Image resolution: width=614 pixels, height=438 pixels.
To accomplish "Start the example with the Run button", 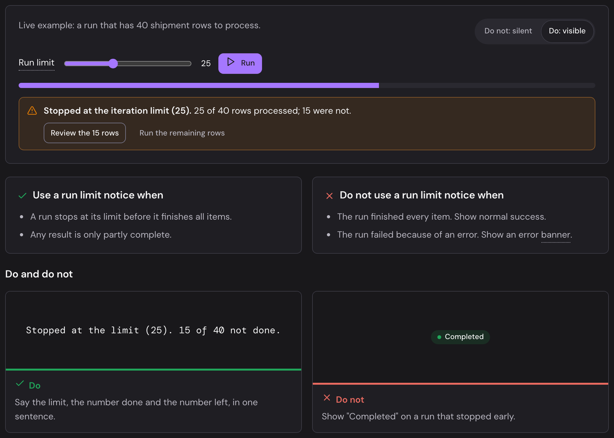I will [x=240, y=63].
